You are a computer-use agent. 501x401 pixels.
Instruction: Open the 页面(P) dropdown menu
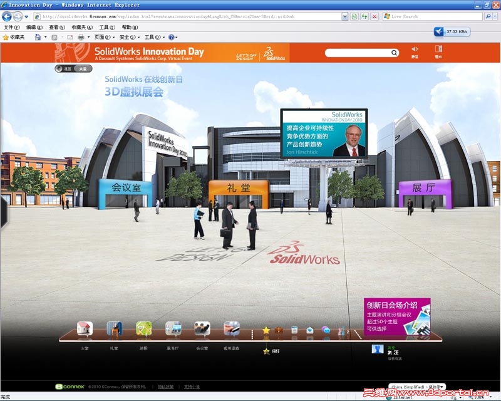pos(104,37)
